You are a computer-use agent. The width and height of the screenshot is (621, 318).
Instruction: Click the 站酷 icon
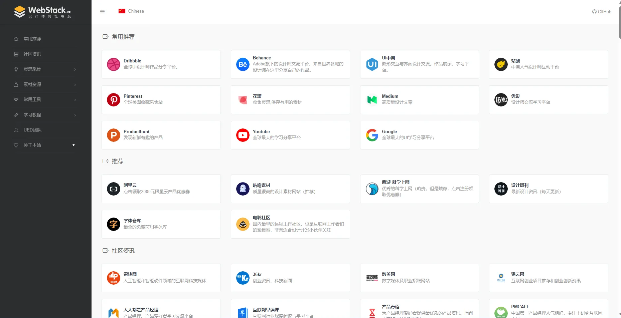(x=501, y=64)
